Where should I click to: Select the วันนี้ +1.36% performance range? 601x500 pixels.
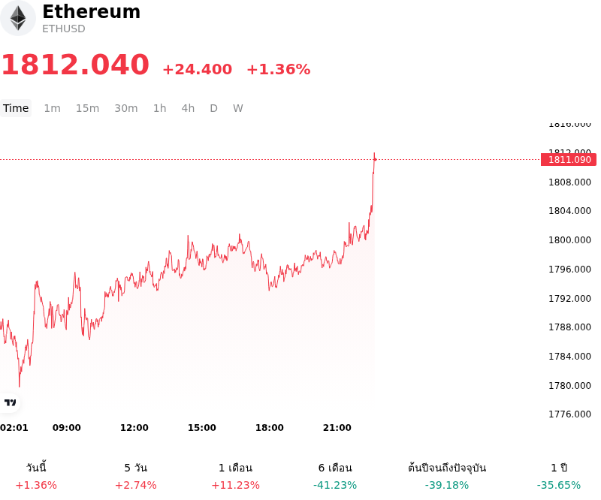[x=36, y=476]
